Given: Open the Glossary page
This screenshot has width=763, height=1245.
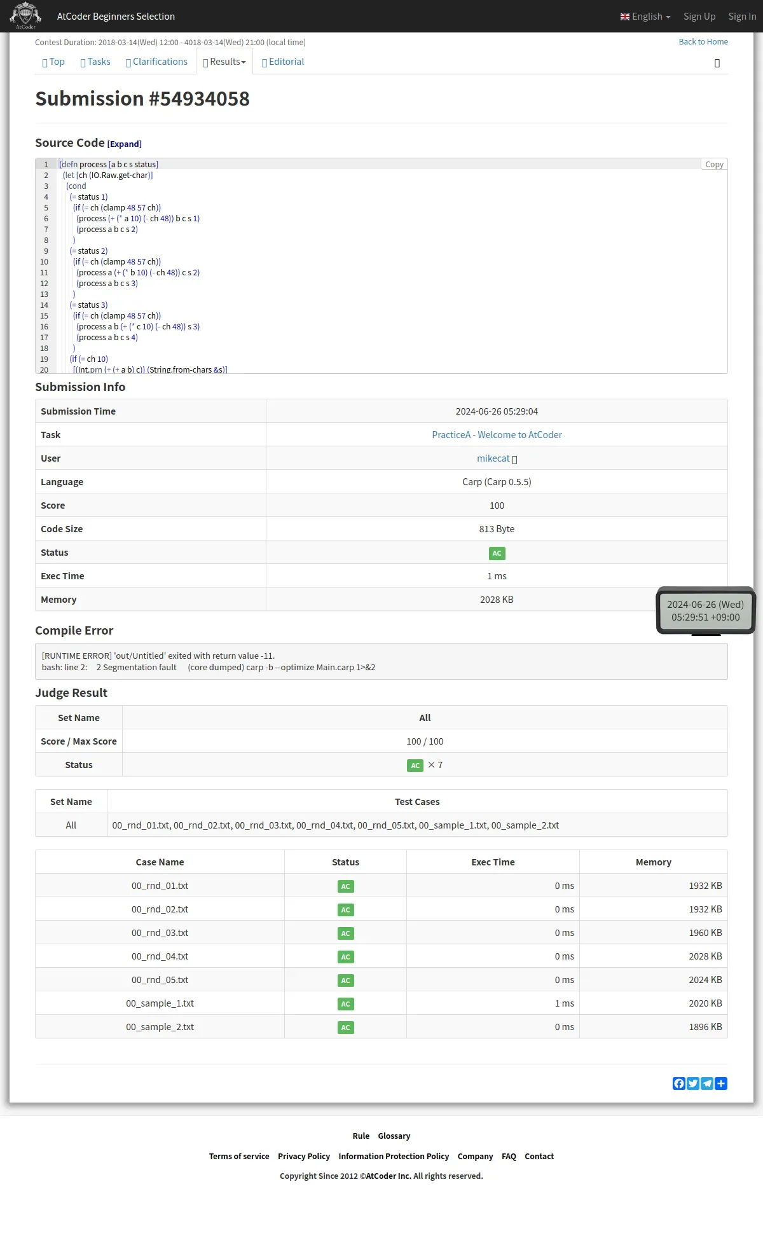Looking at the screenshot, I should [394, 1136].
